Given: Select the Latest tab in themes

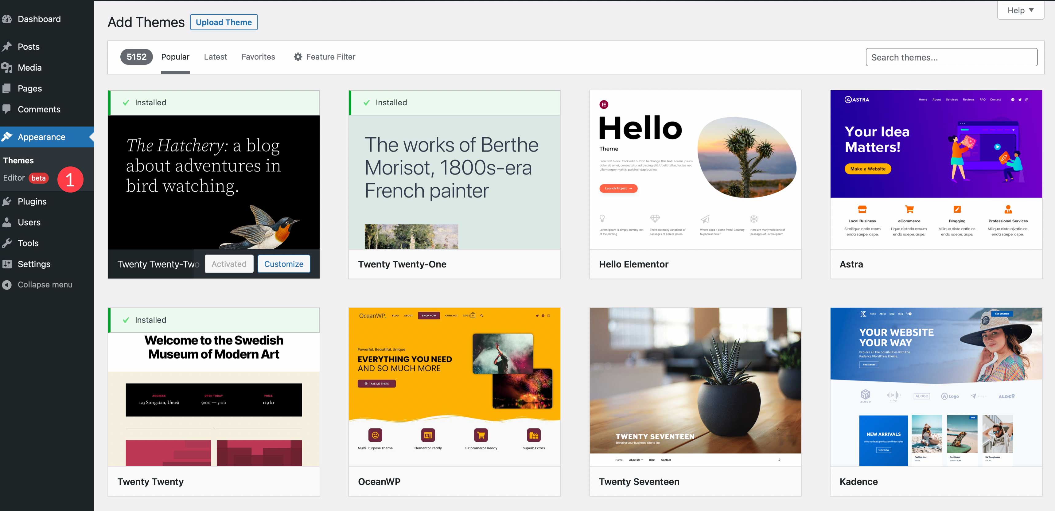Looking at the screenshot, I should [x=215, y=57].
